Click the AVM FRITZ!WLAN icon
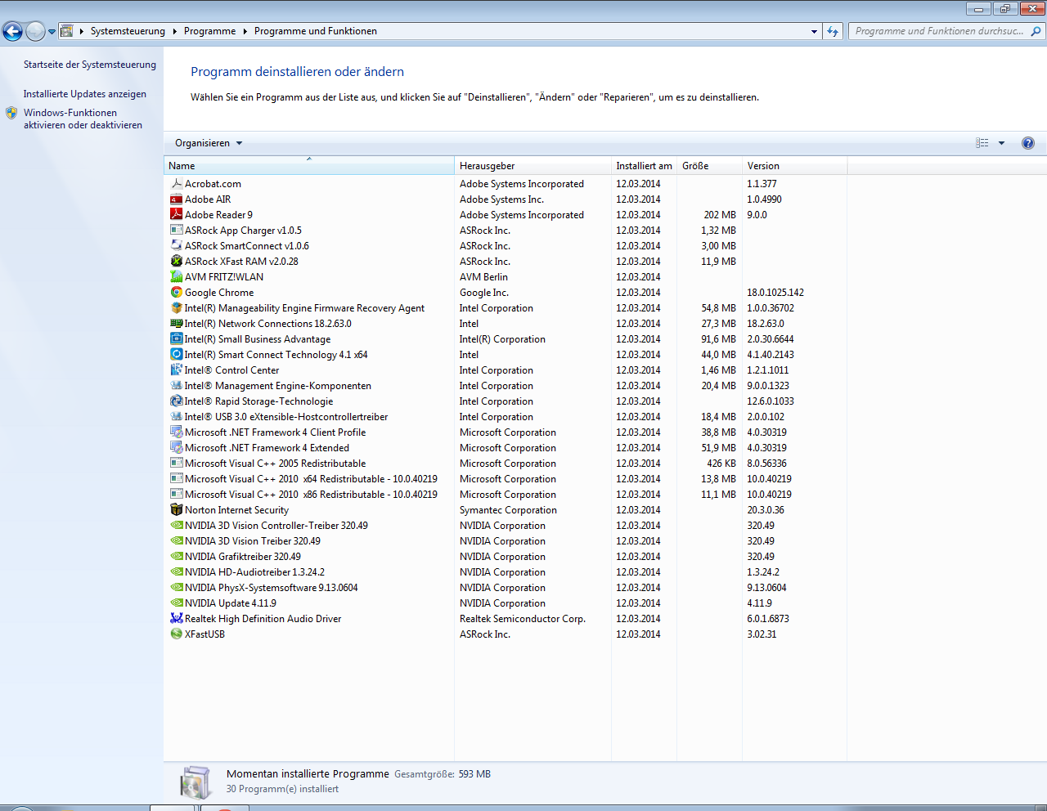The image size is (1047, 811). (x=176, y=277)
